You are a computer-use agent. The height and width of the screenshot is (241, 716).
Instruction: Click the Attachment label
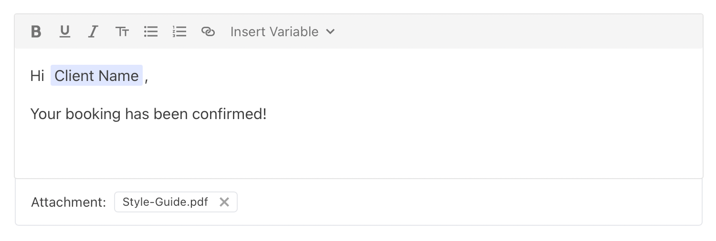(69, 202)
